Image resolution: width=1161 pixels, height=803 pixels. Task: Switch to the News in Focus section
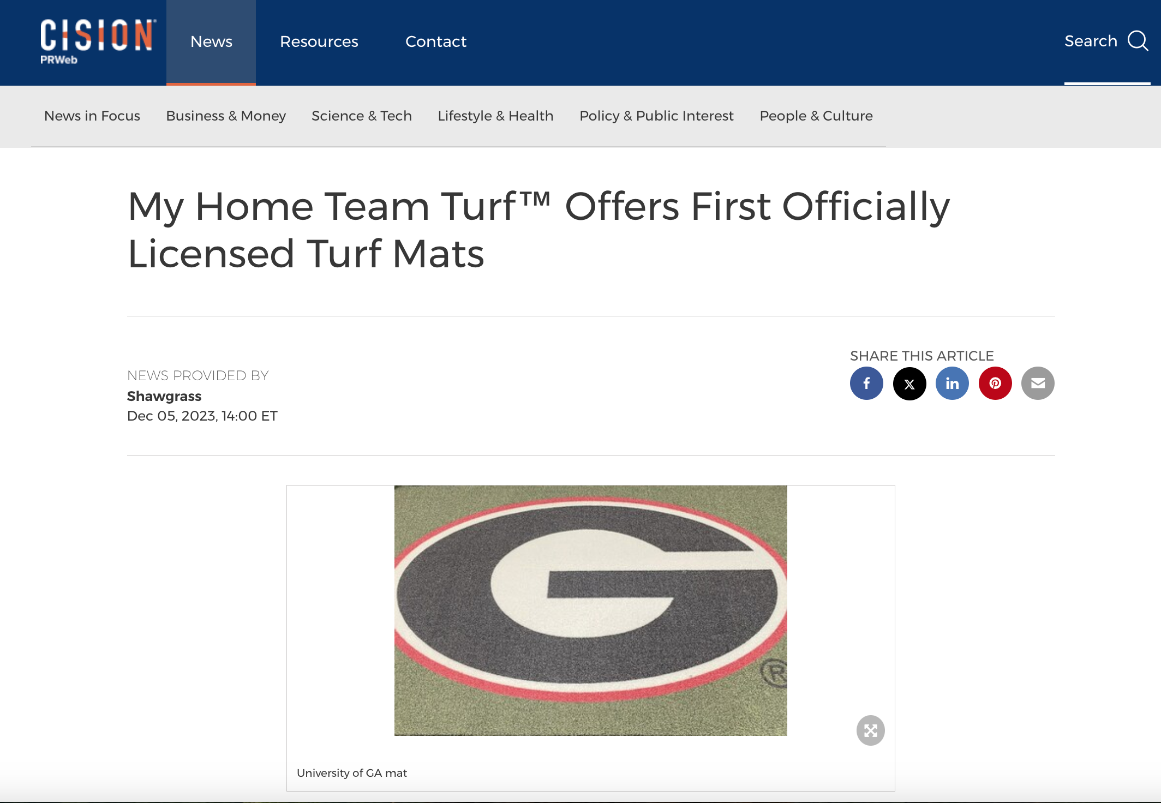[92, 116]
